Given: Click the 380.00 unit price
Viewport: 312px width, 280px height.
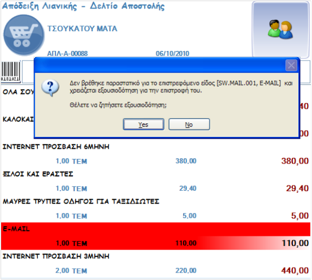Looking at the screenshot, I should 186,161.
